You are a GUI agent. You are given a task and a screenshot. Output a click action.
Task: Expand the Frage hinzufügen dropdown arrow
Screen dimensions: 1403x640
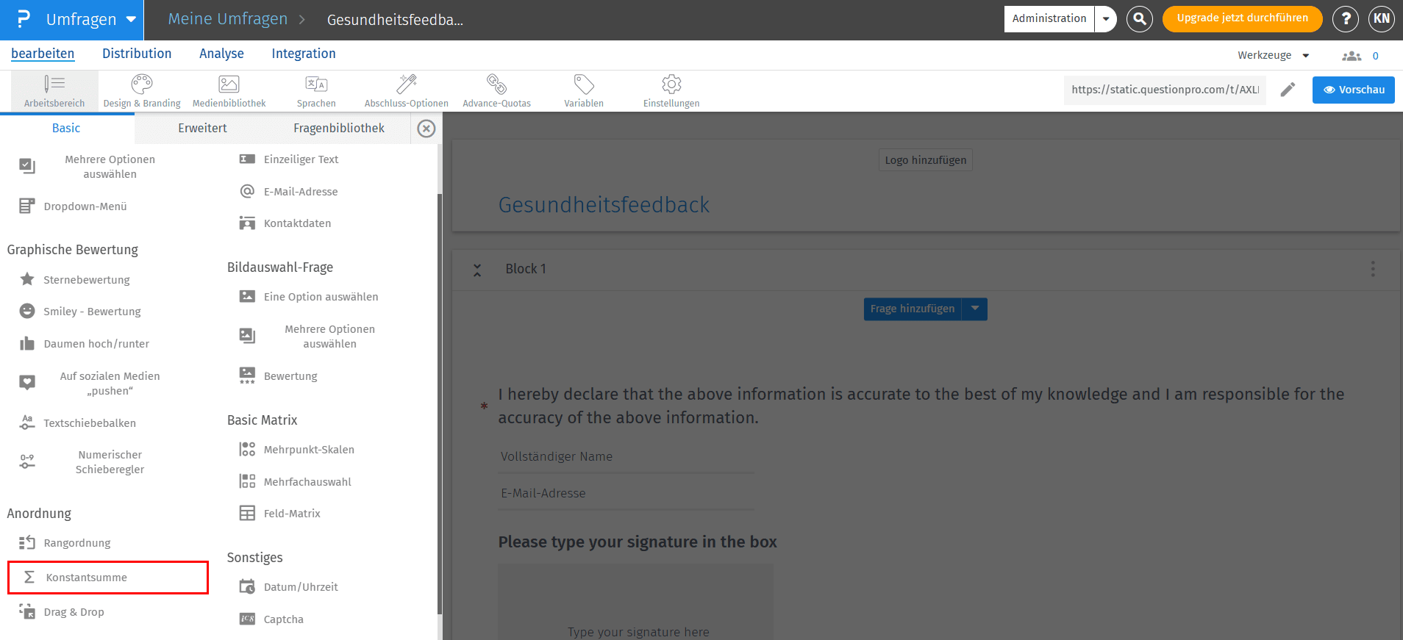(x=975, y=309)
